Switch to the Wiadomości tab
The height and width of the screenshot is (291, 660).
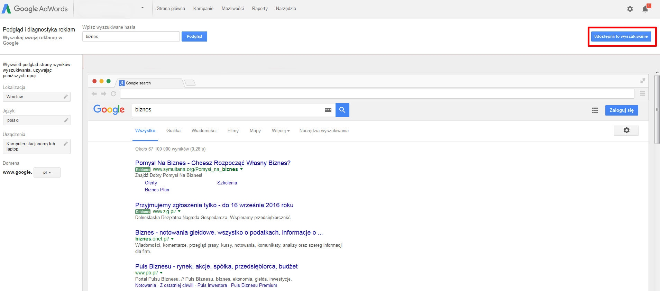pos(204,131)
